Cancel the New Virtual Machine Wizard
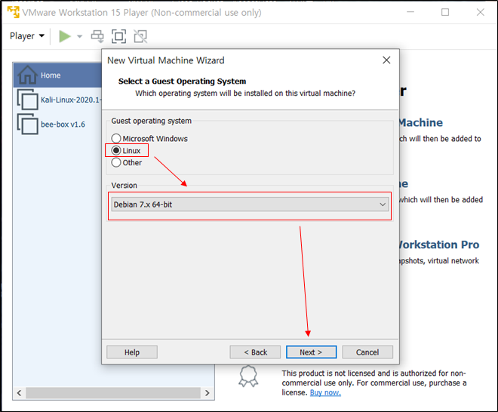The width and height of the screenshot is (498, 412). pos(367,352)
